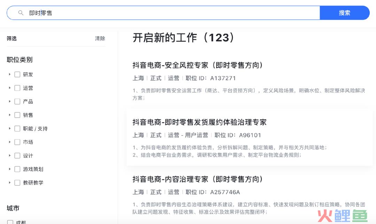Click the search field containing 即时零售

point(163,13)
